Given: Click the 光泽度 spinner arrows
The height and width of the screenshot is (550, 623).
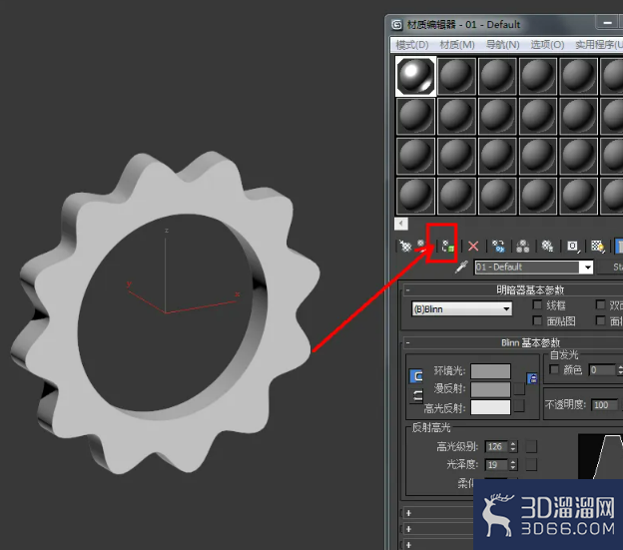Looking at the screenshot, I should pyautogui.click(x=513, y=464).
